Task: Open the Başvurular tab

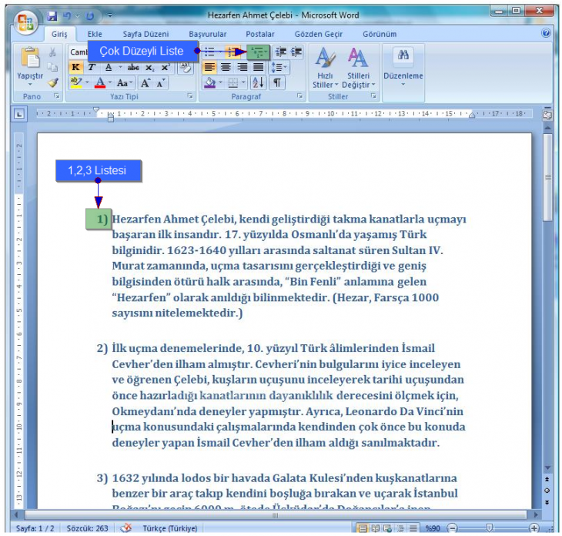Action: click(208, 34)
